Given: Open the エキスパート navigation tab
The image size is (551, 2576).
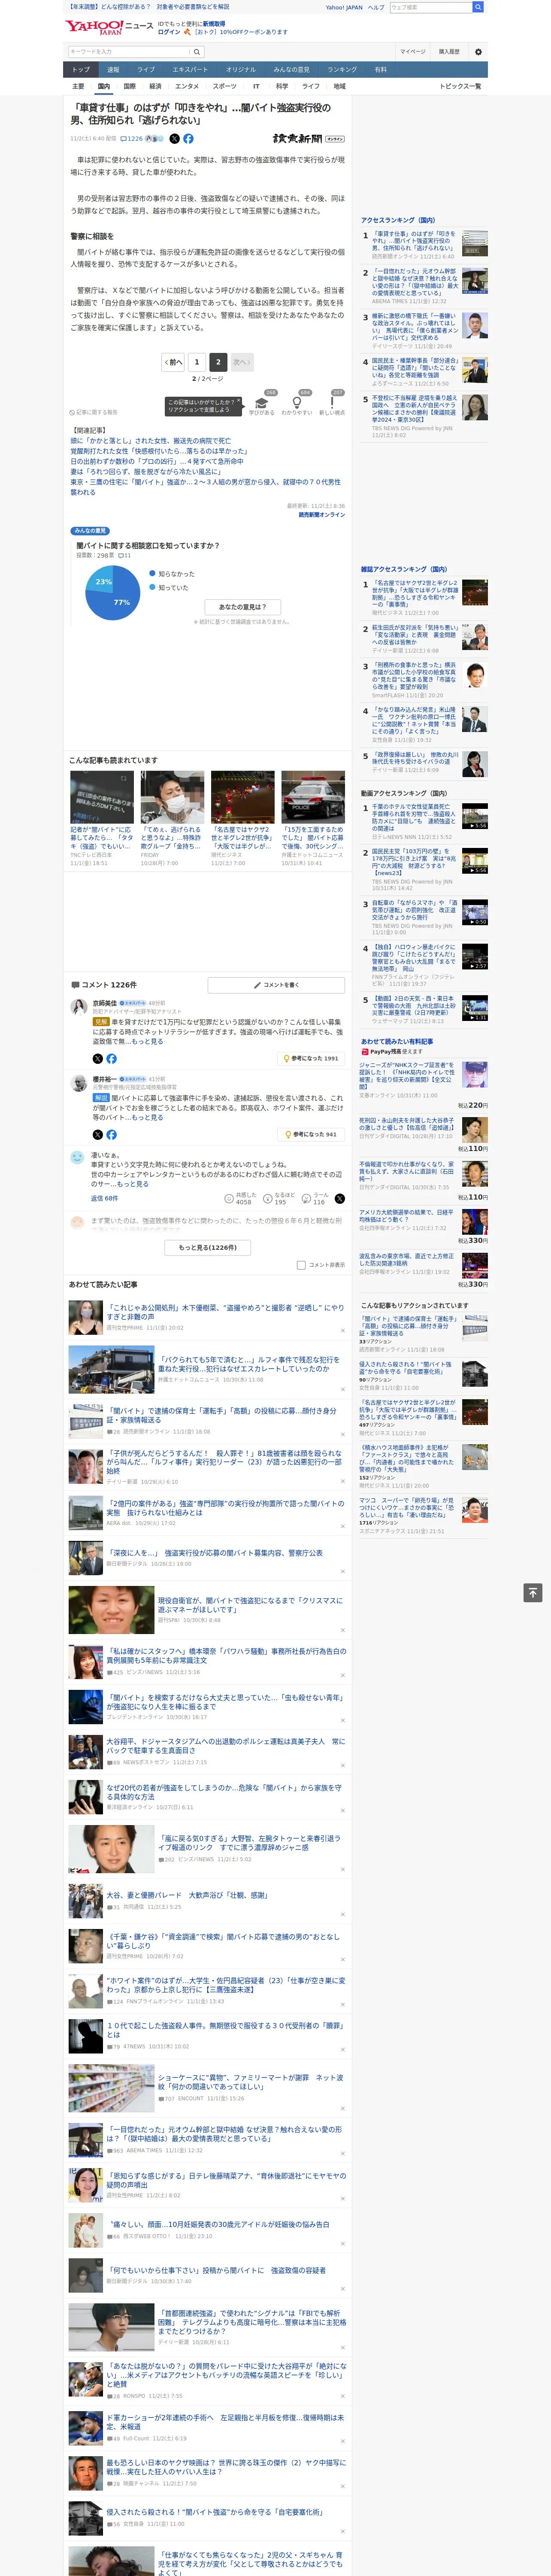Looking at the screenshot, I should click(190, 69).
